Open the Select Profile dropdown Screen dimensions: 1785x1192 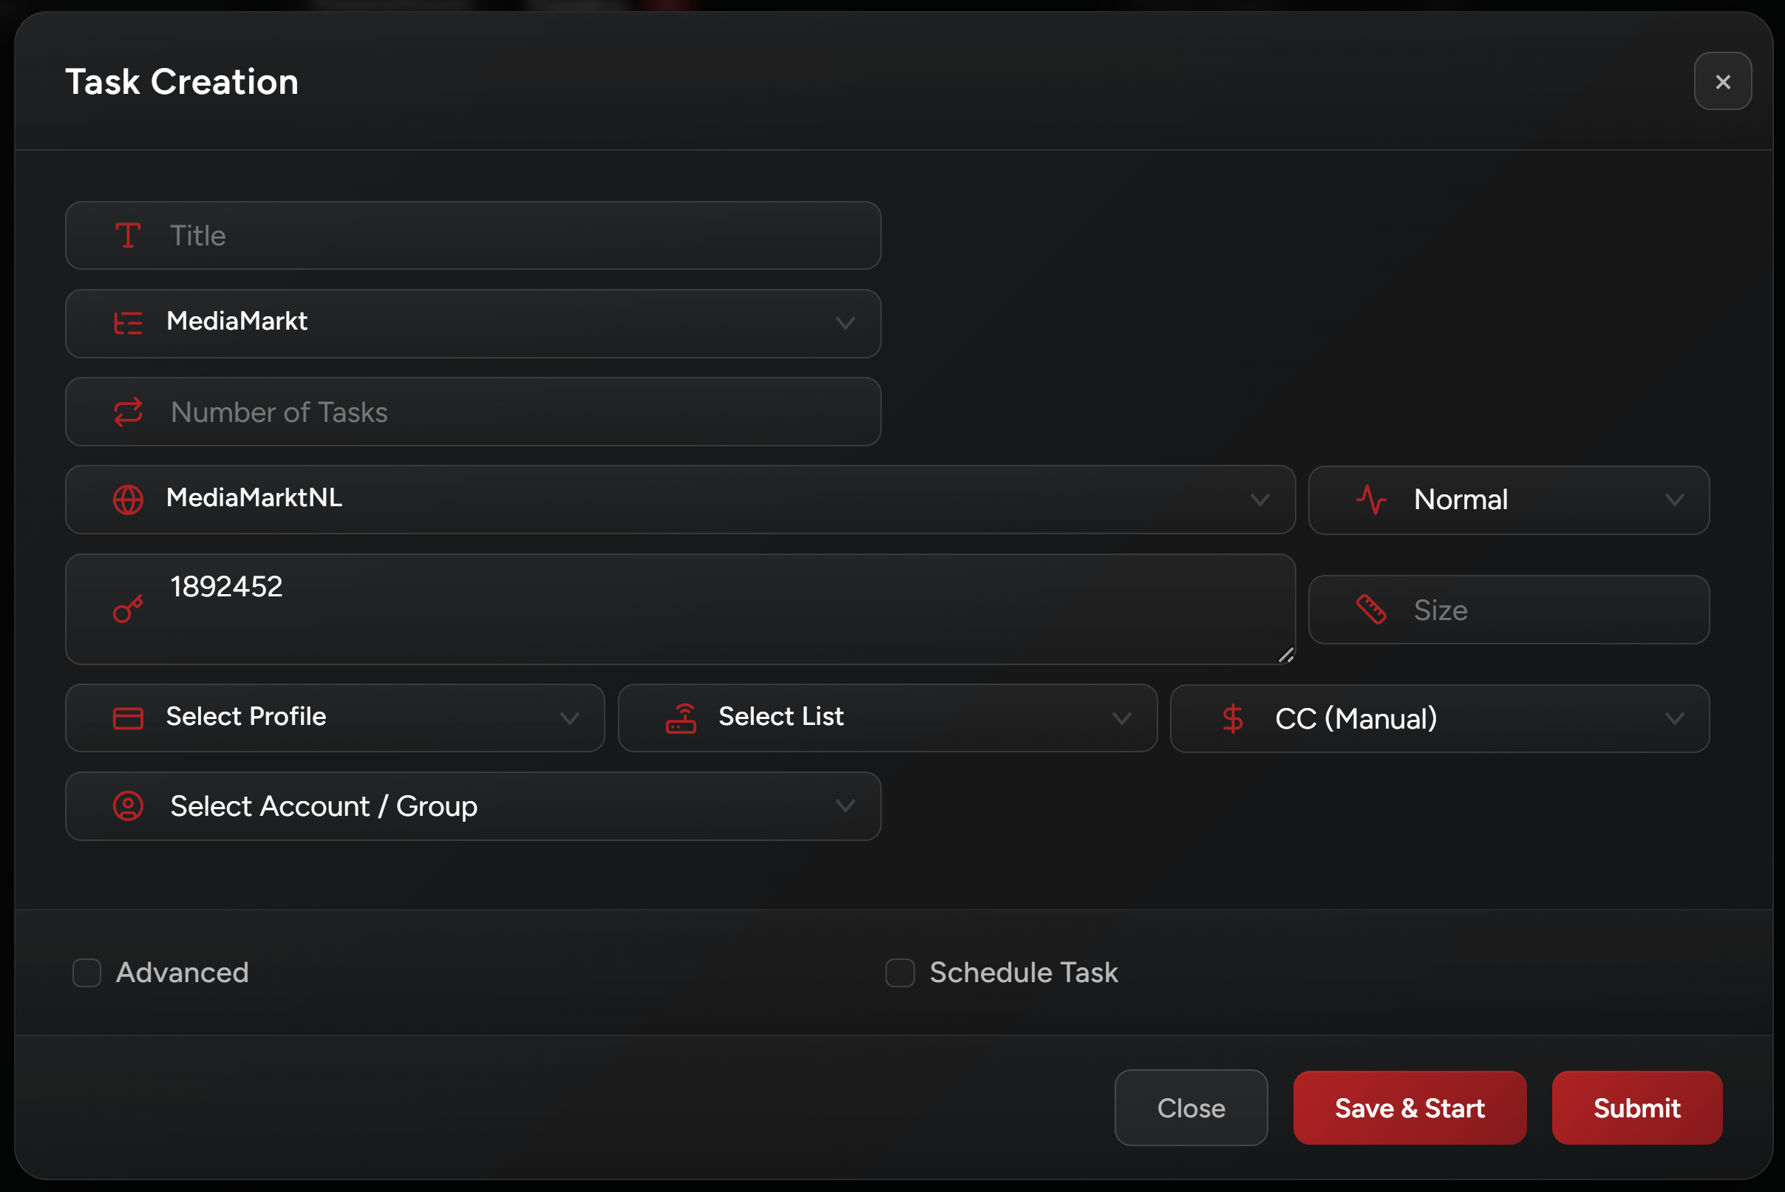click(x=335, y=718)
